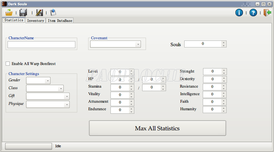The height and width of the screenshot is (152, 274).
Task: Click the current Stamina value field
Action: pyautogui.click(x=120, y=87)
